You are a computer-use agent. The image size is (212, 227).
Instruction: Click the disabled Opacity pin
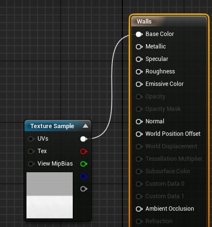(x=139, y=96)
